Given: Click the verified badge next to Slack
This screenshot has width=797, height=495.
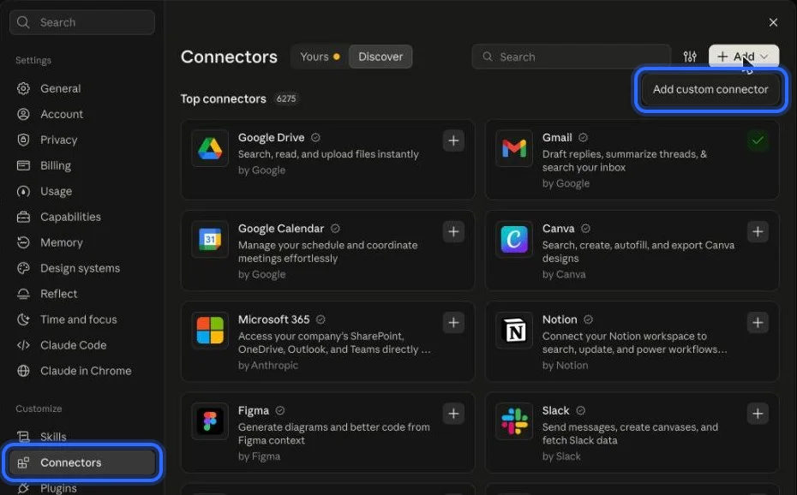Looking at the screenshot, I should [x=580, y=410].
